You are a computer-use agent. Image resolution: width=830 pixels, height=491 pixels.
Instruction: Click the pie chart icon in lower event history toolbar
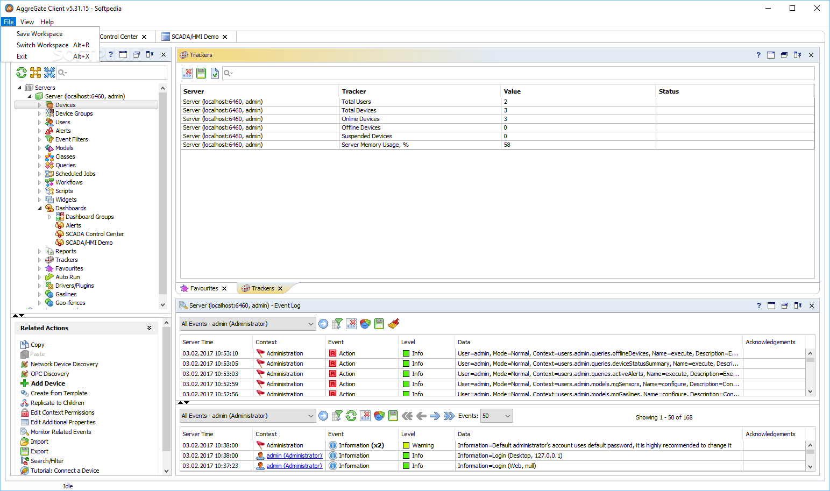pyautogui.click(x=379, y=416)
